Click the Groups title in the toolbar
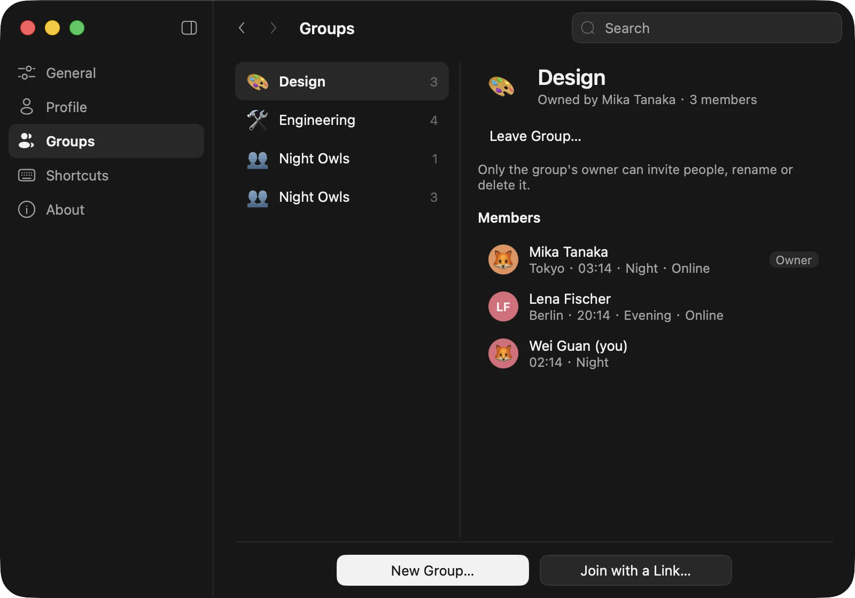Image resolution: width=855 pixels, height=598 pixels. click(327, 28)
